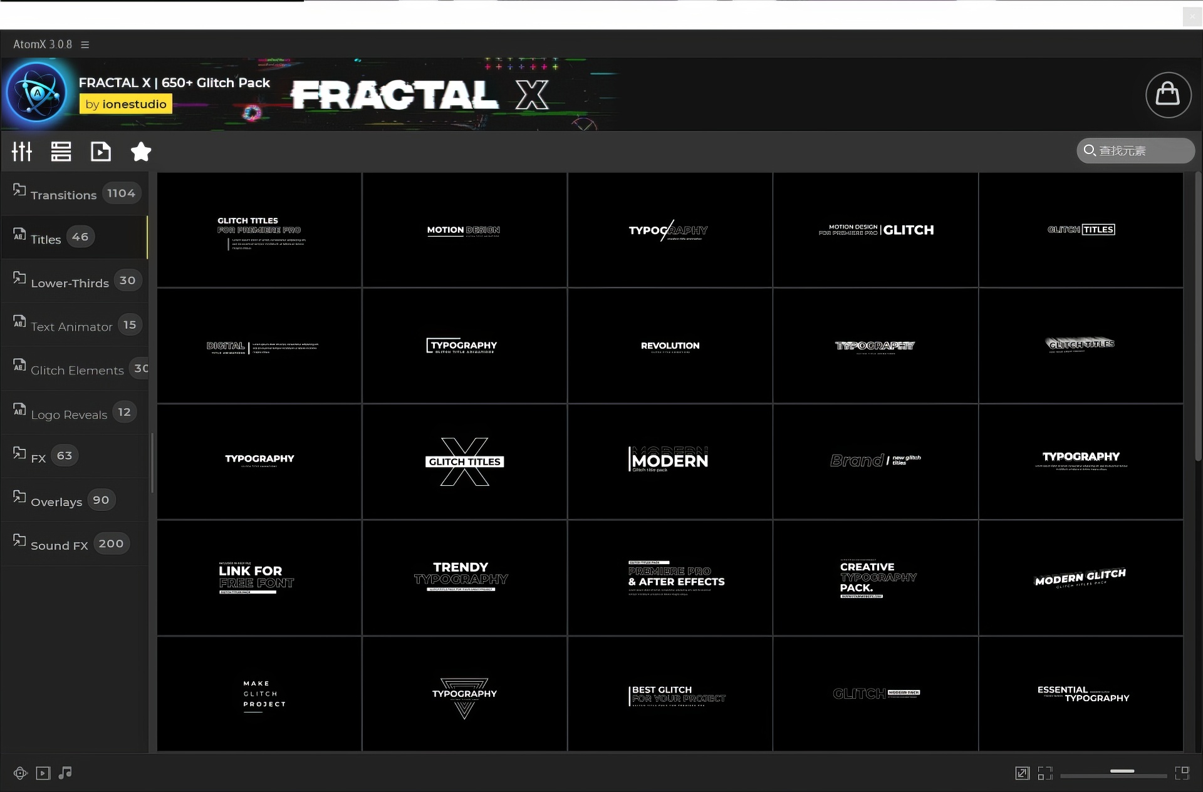Click the large thumbnails grid icon
Screen dimensions: 1203x792
1182,773
